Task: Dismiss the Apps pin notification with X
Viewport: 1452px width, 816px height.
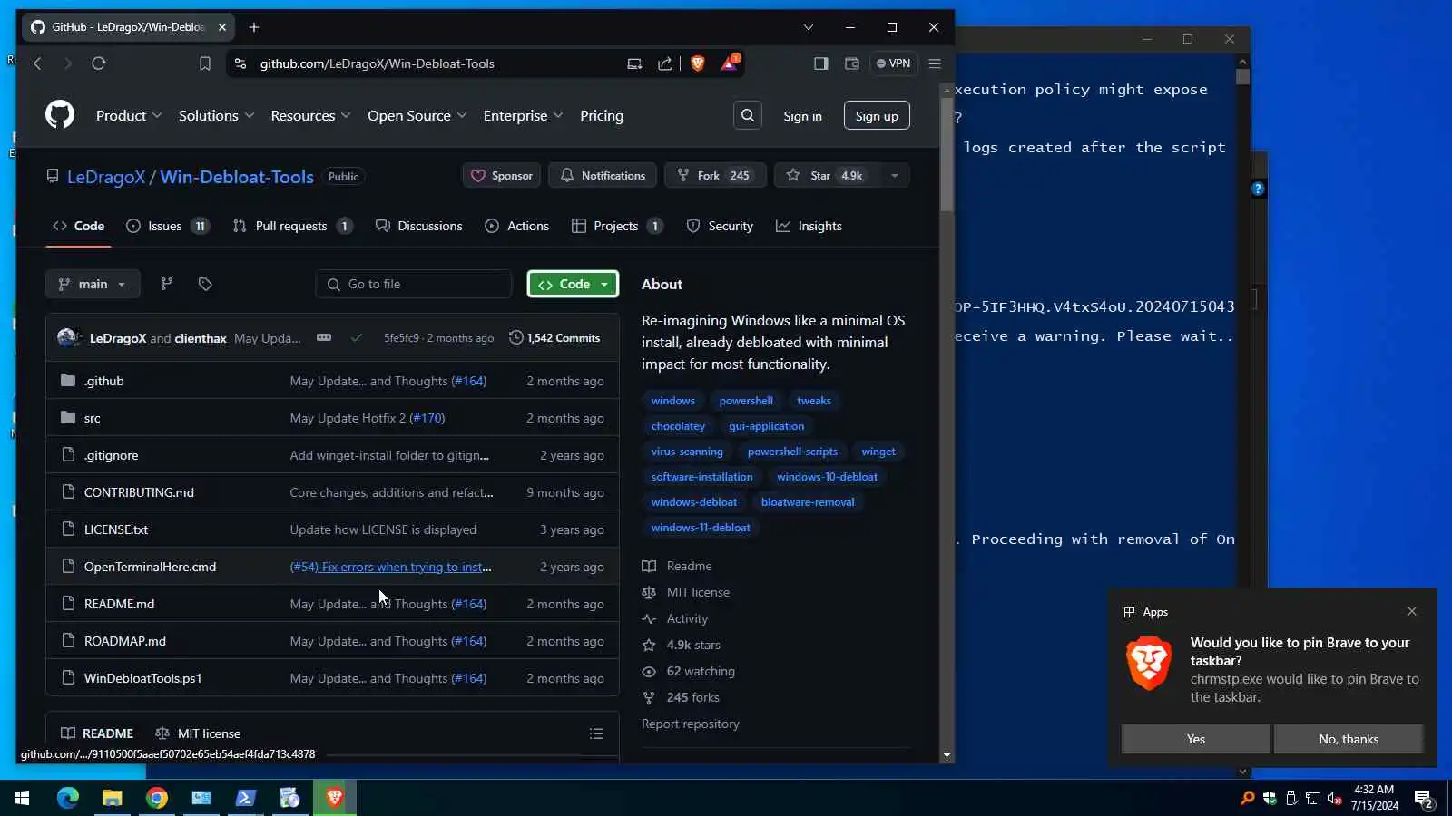Action: pyautogui.click(x=1412, y=611)
